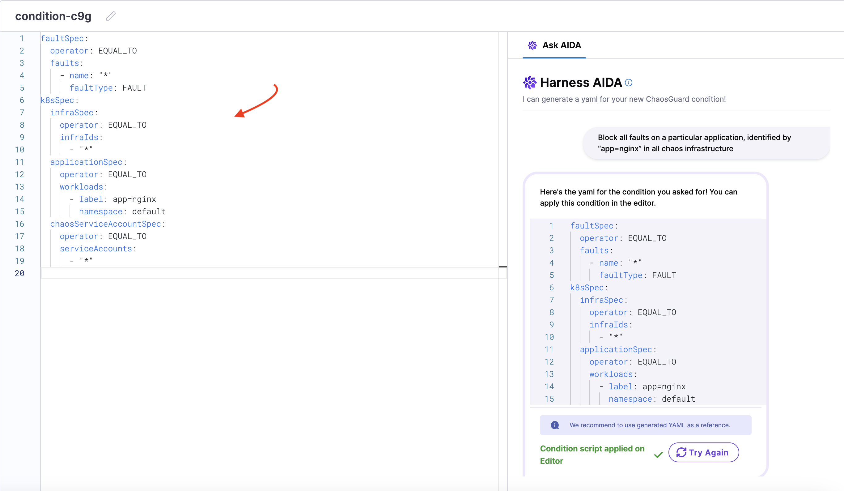844x491 pixels.
Task: Click the applicationSpec key in editor
Action: (86, 162)
